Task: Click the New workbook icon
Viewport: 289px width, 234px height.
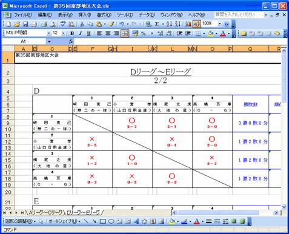Action: (8, 24)
